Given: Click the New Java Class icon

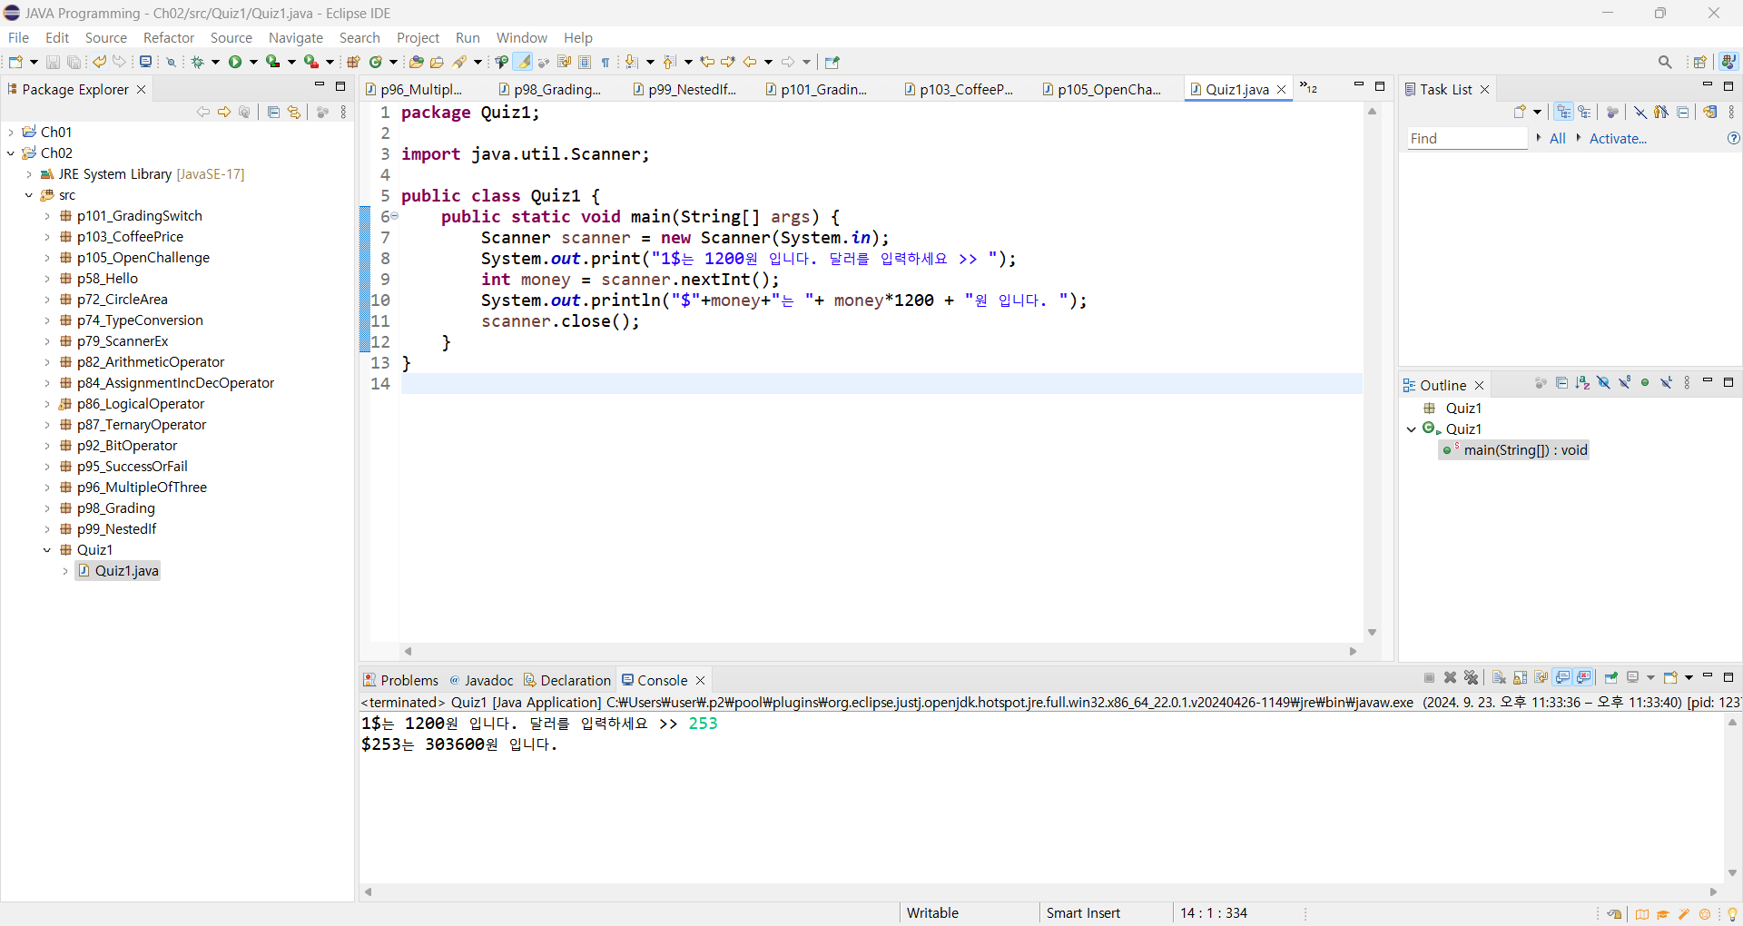Looking at the screenshot, I should tap(376, 62).
